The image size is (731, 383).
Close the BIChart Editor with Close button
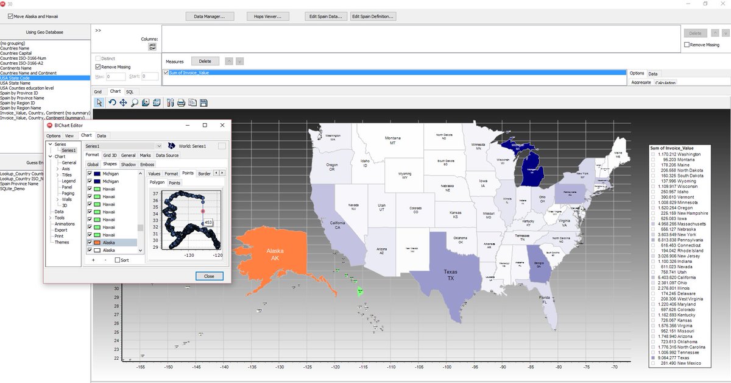click(209, 276)
